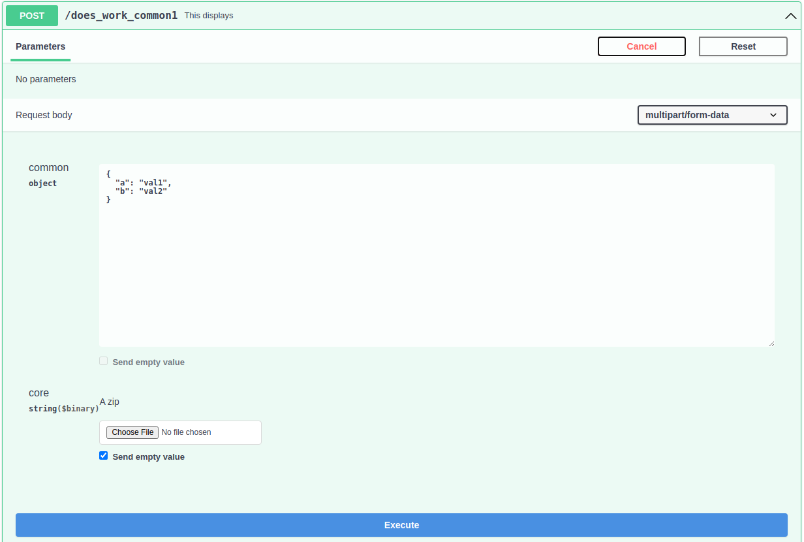The height and width of the screenshot is (542, 804).
Task: Click Choose File to upload a zip
Action: (132, 432)
